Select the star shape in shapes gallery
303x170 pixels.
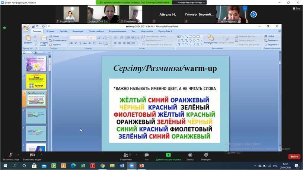point(198,44)
